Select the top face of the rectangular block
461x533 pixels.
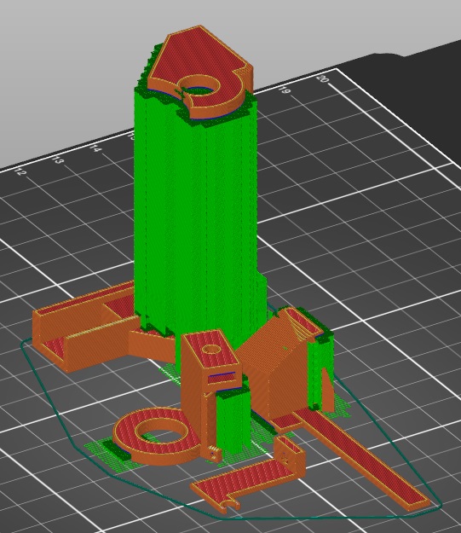[x=211, y=351]
